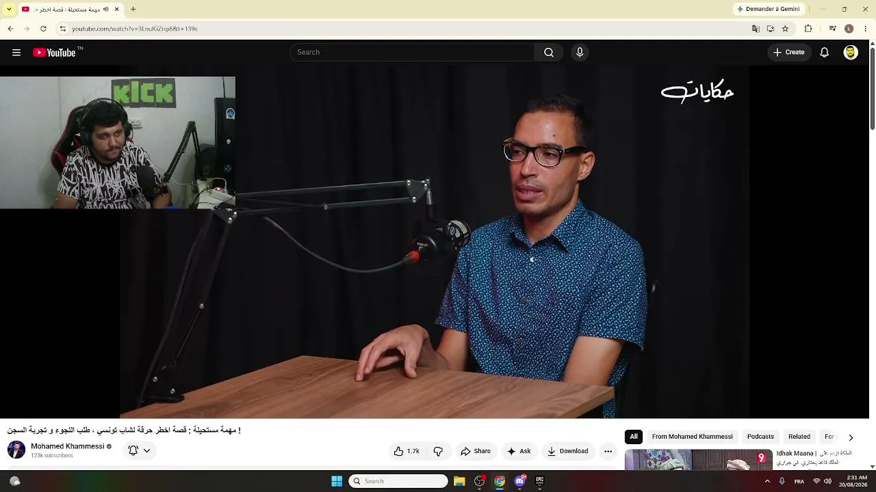
Task: Select the All filter chip
Action: [x=634, y=437]
